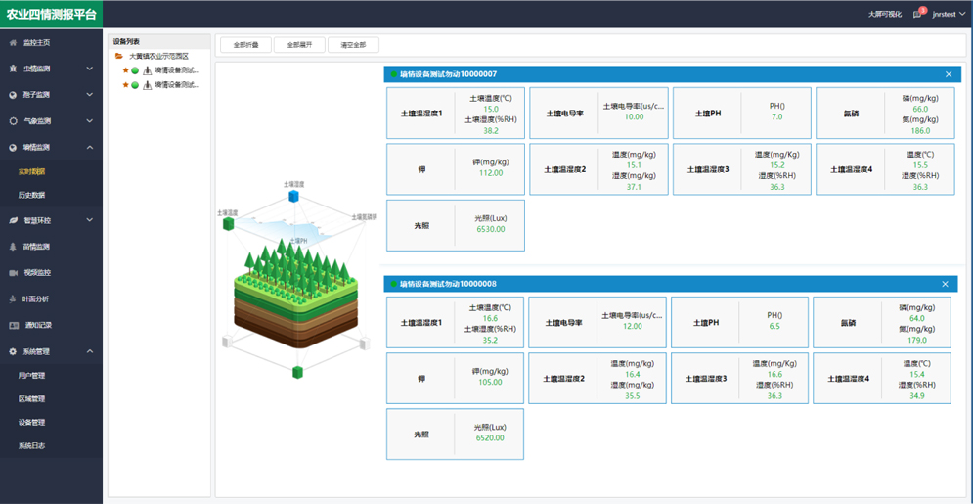Click the 墒情监测 sidebar icon
Screen dimensions: 973x504
(13, 148)
